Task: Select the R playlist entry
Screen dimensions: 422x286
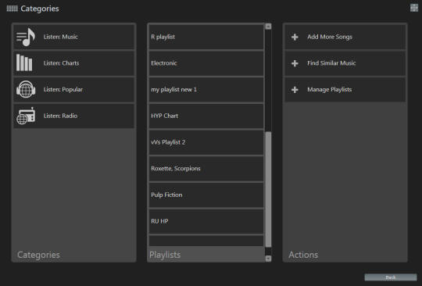Action: tap(206, 37)
